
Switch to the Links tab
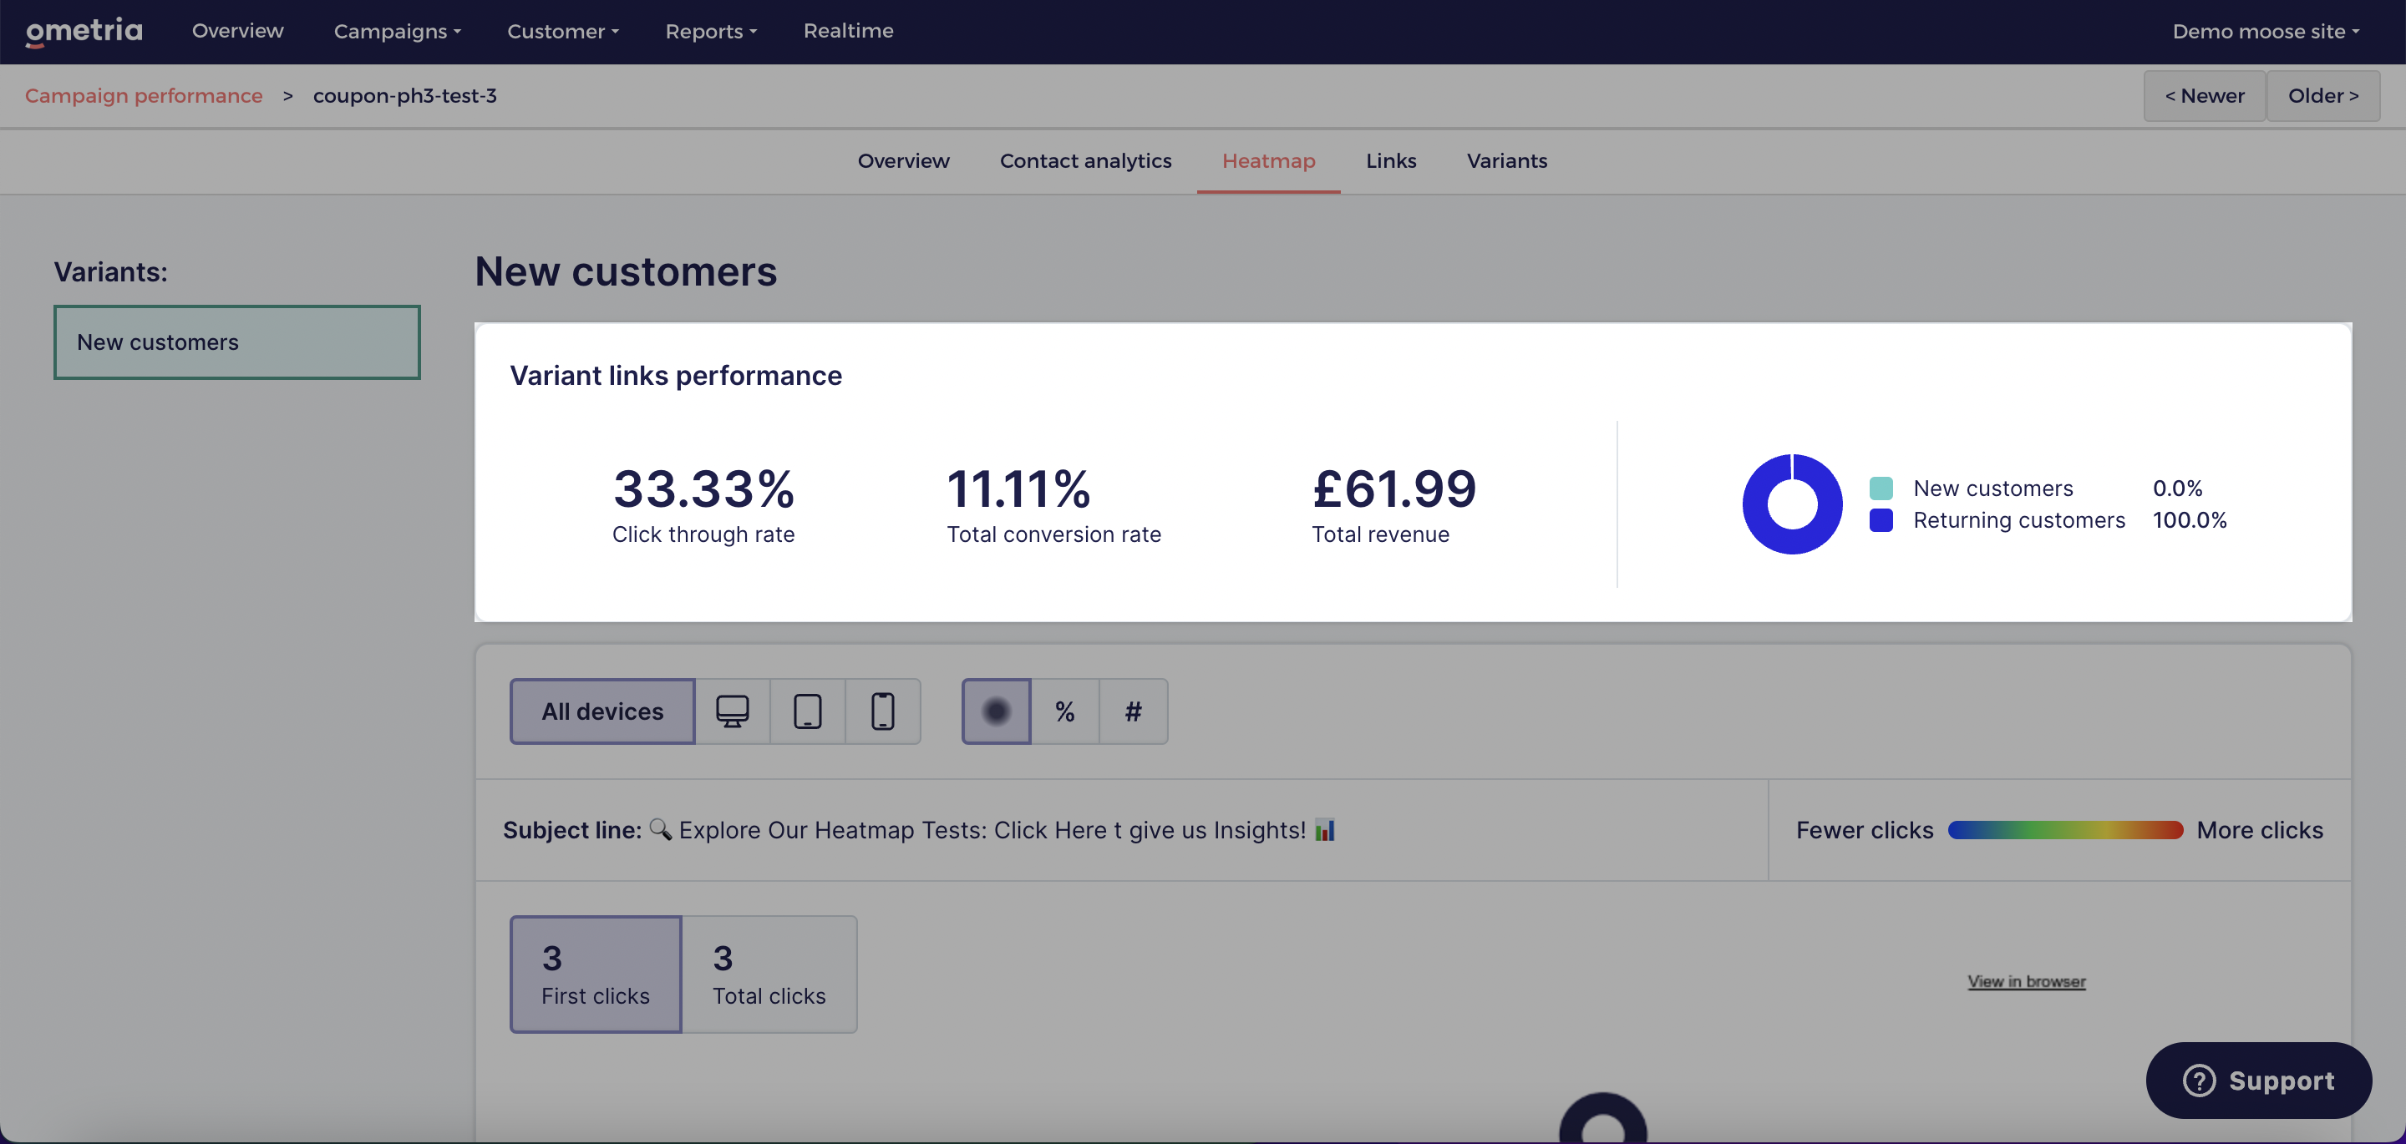click(1391, 160)
